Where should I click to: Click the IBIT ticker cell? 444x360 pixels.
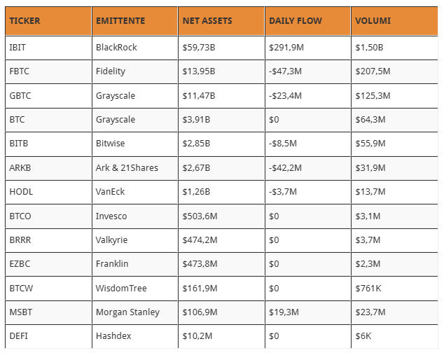[48, 48]
